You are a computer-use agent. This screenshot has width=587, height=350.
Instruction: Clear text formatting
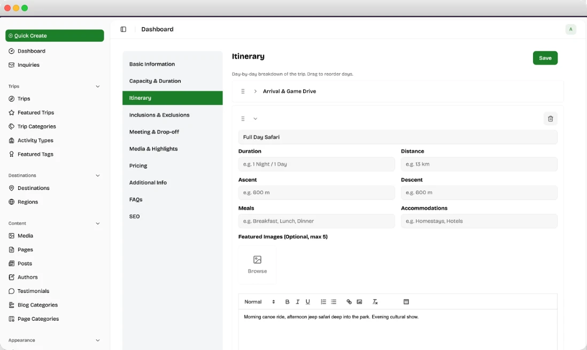375,302
